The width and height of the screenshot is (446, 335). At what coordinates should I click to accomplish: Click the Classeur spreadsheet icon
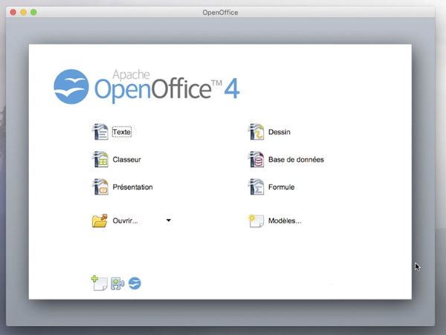100,160
